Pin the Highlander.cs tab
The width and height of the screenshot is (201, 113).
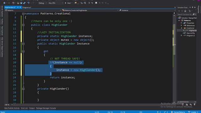click(x=18, y=8)
